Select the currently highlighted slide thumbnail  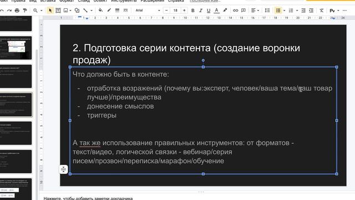point(16,105)
